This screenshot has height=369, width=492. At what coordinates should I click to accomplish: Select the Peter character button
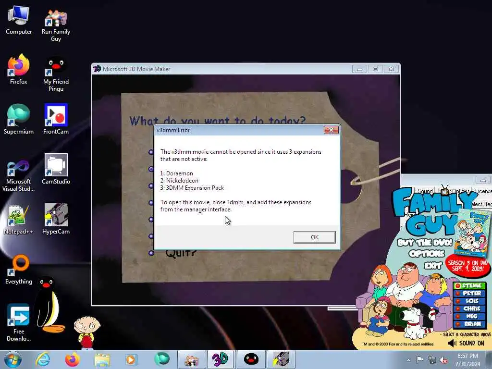tap(469, 293)
